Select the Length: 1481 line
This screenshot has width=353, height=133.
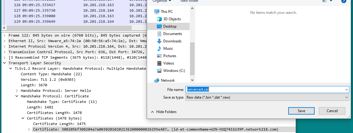click(x=40, y=107)
